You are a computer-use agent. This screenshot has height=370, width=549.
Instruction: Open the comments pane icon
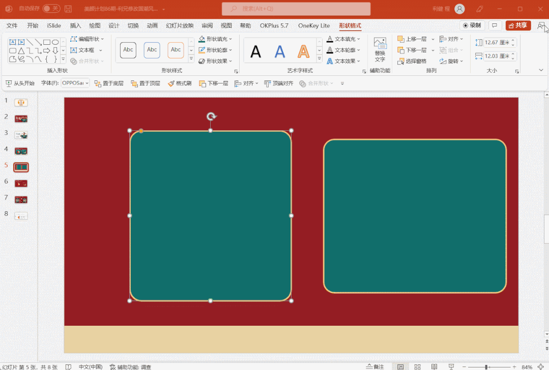pyautogui.click(x=495, y=25)
